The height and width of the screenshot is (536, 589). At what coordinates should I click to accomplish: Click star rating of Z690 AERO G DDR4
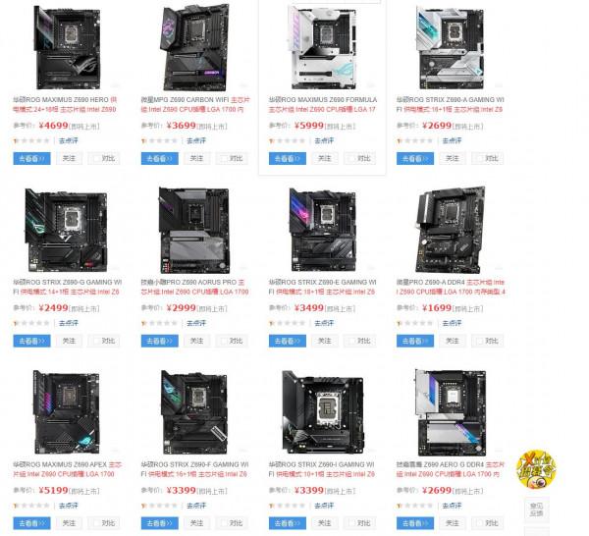pos(414,506)
